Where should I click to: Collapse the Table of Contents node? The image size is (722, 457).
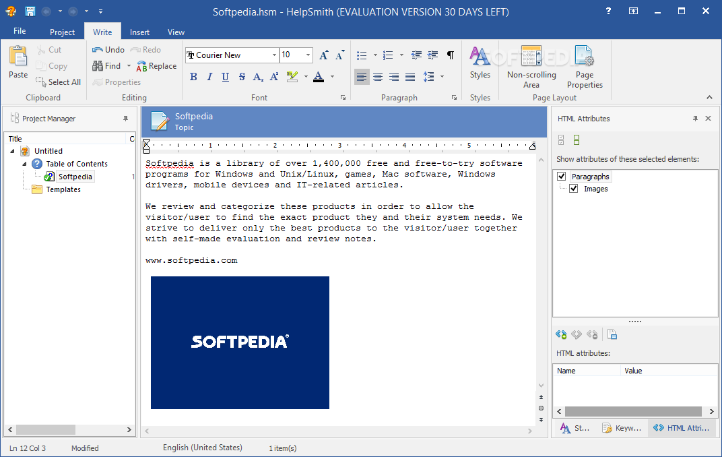click(24, 164)
